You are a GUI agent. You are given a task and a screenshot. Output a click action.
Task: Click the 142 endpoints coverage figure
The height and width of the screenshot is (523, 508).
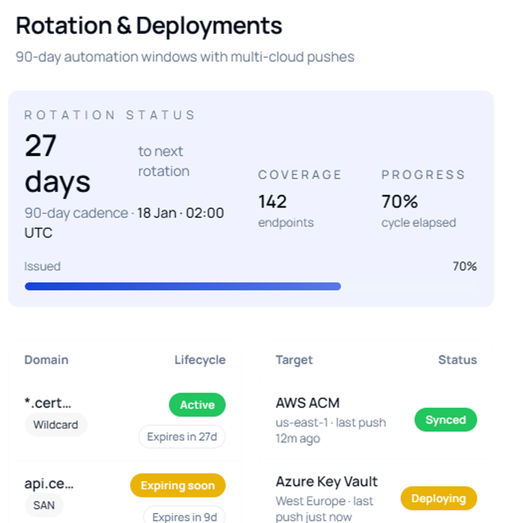pos(272,202)
